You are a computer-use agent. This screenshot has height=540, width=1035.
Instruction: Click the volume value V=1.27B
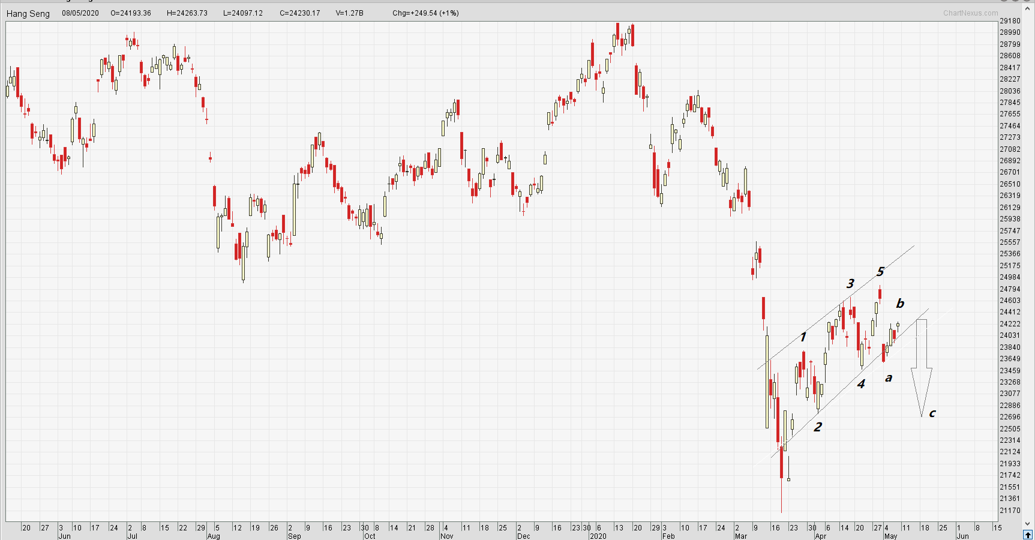[350, 13]
